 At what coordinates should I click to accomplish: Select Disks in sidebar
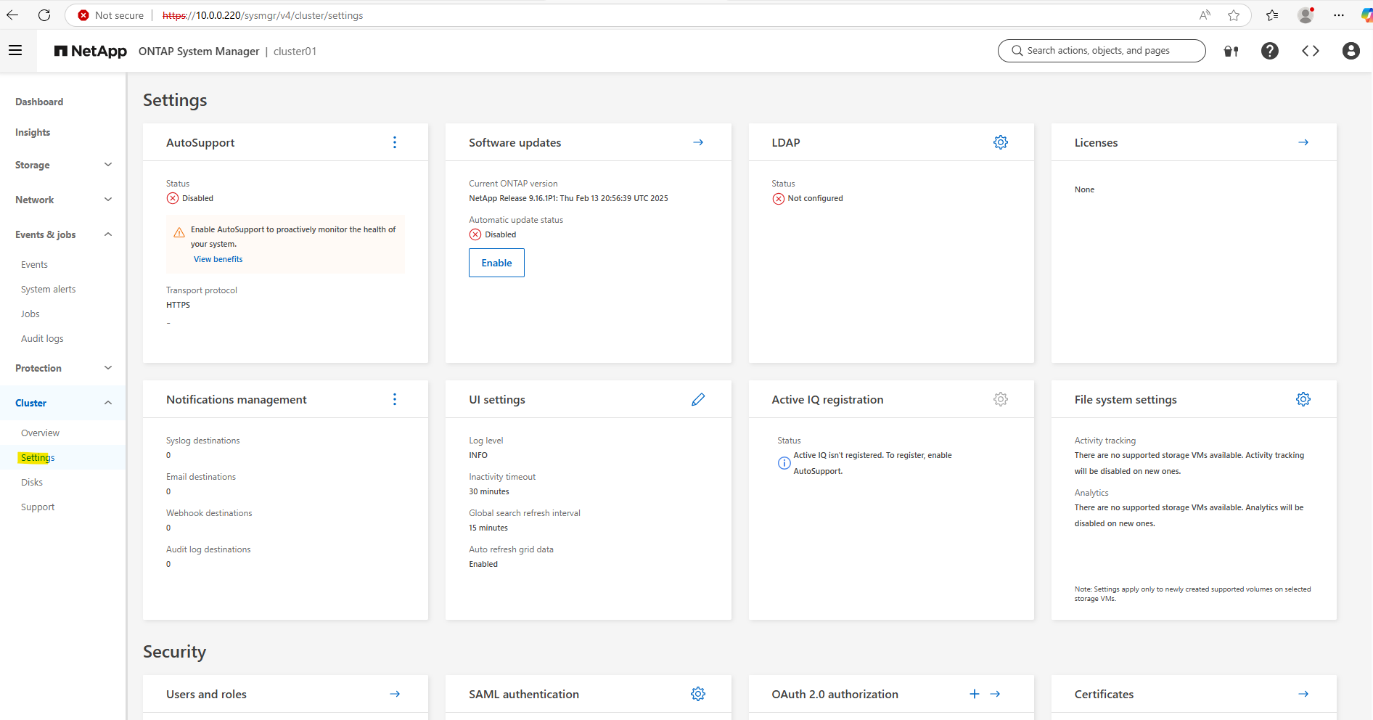tap(32, 483)
